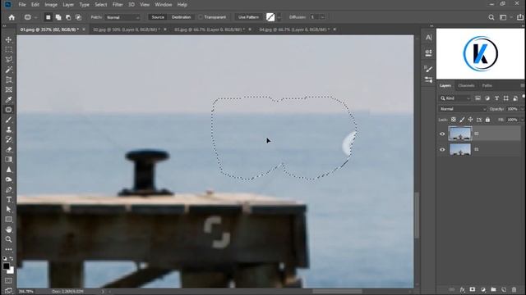Viewport: 526px width, 295px height.
Task: Select the Dodge tool
Action: click(x=9, y=179)
